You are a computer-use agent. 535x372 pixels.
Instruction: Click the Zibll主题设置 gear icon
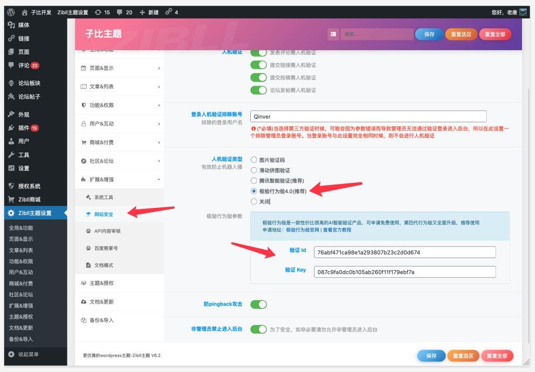point(11,213)
